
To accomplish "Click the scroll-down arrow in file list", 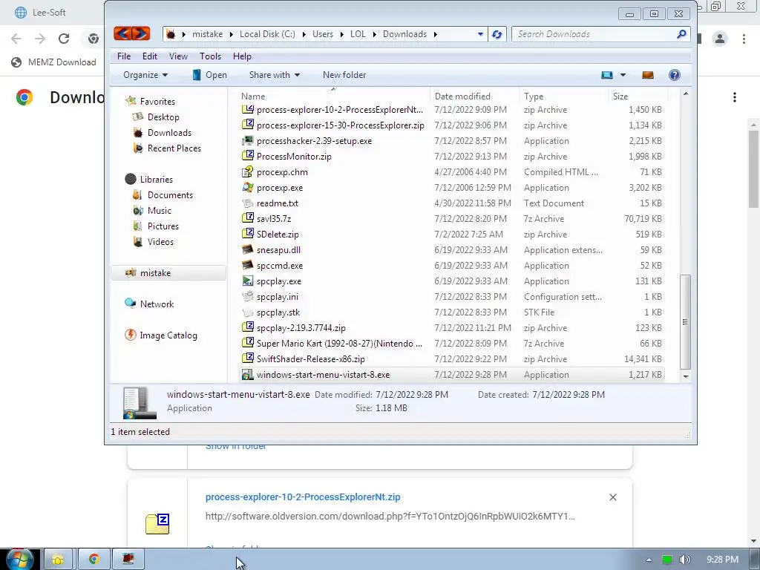I will pos(685,376).
